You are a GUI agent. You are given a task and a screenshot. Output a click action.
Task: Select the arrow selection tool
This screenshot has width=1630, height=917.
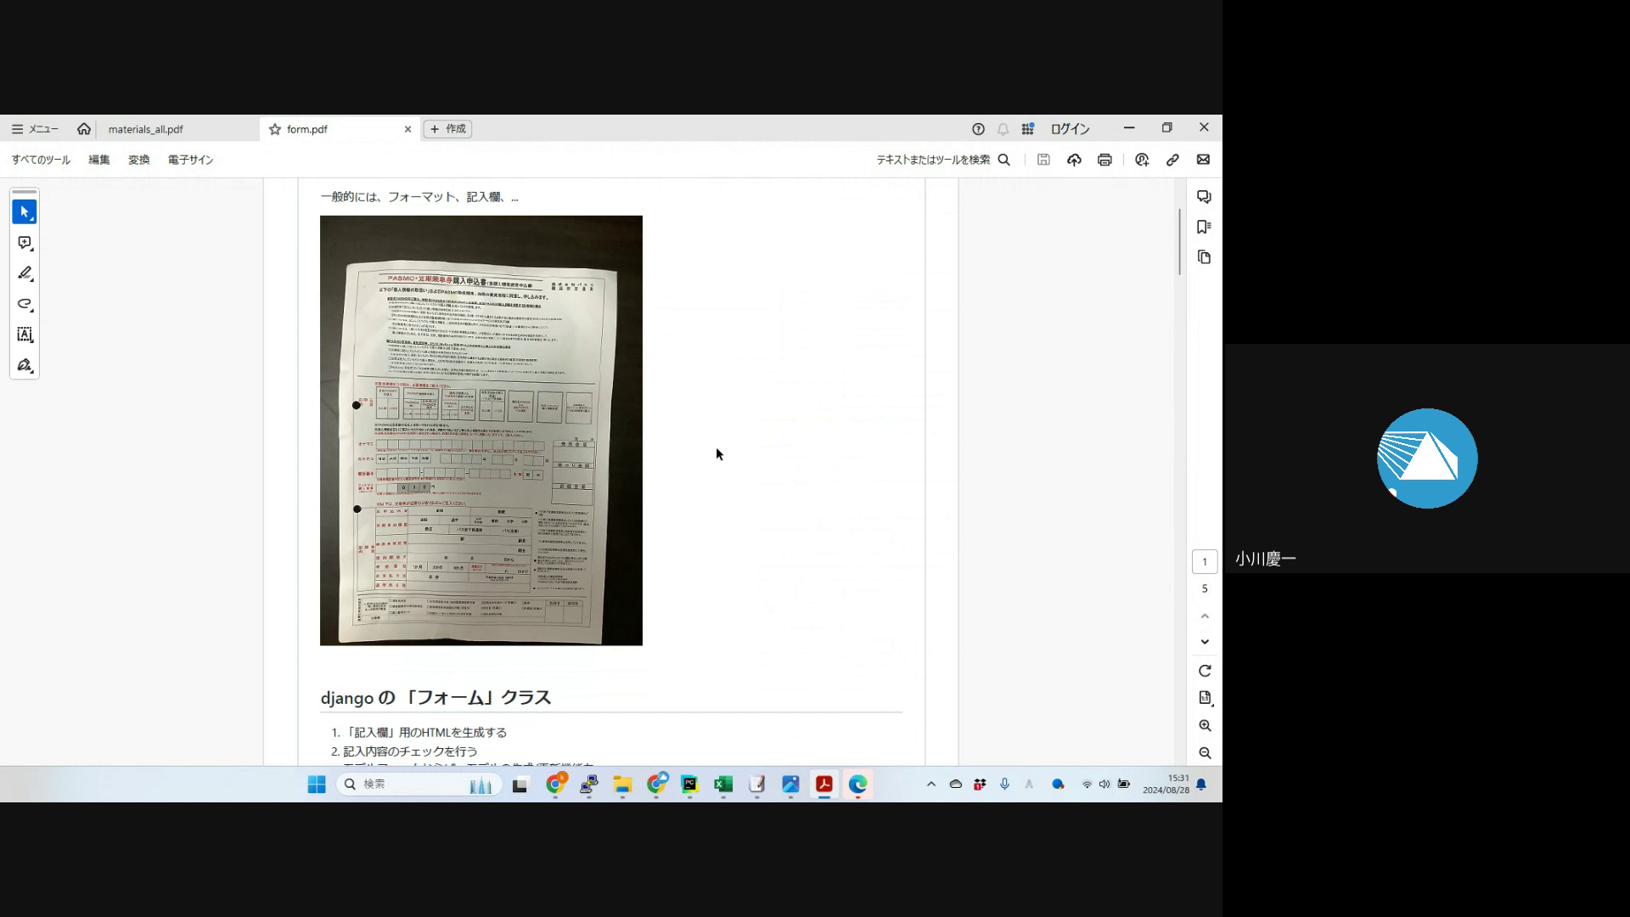[x=24, y=212]
